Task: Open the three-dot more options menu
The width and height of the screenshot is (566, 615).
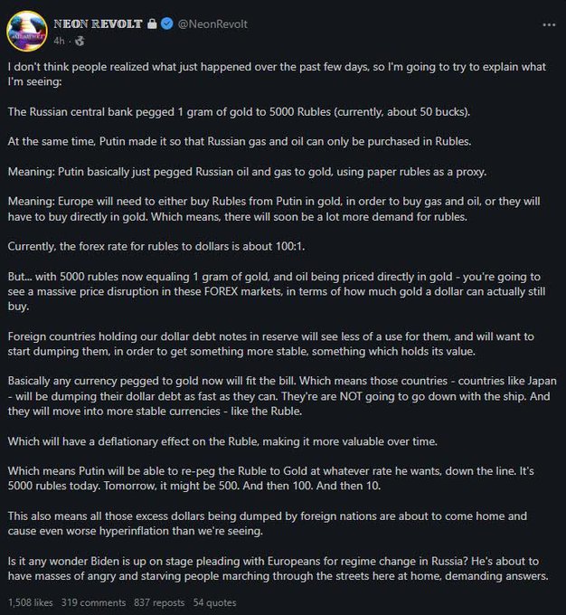Action: click(x=549, y=24)
